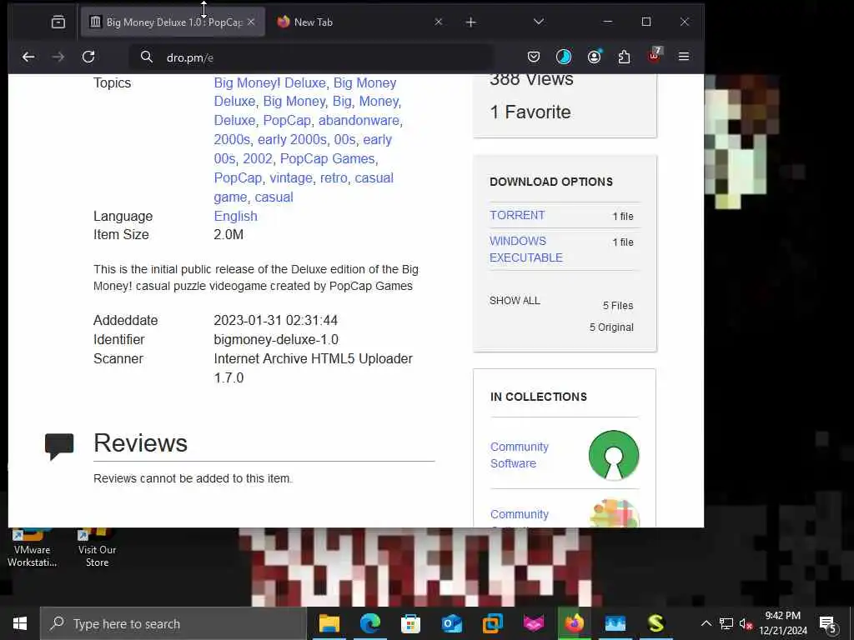
Task: Click the green S taskbar icon
Action: [656, 623]
